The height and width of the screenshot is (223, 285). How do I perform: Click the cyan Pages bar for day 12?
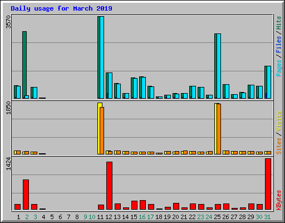[110, 86]
